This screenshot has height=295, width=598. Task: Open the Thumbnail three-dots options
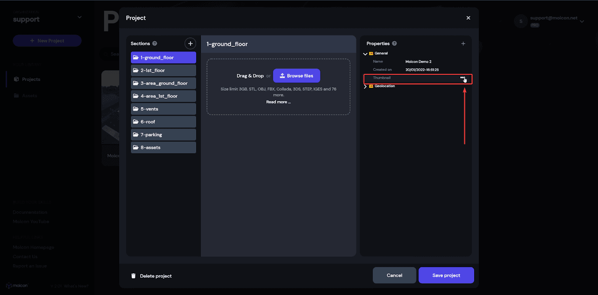(463, 78)
